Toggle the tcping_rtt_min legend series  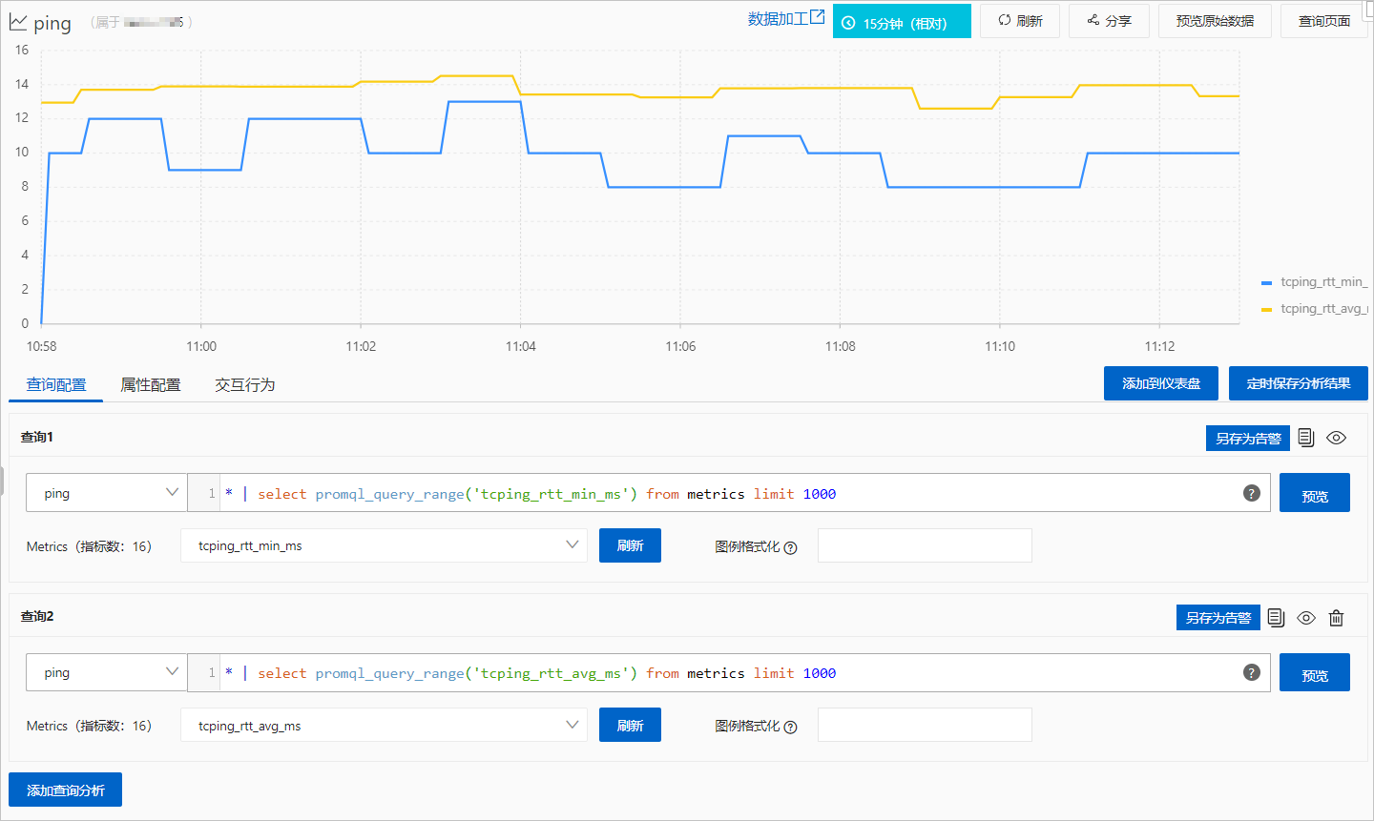point(1314,282)
